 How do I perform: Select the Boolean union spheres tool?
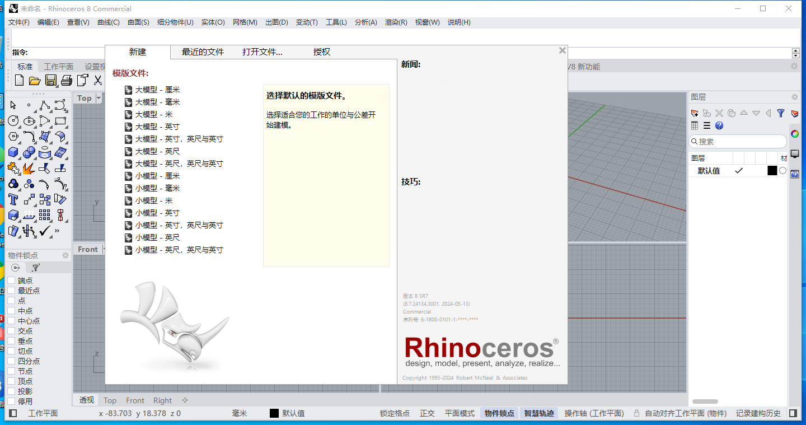[x=29, y=152]
